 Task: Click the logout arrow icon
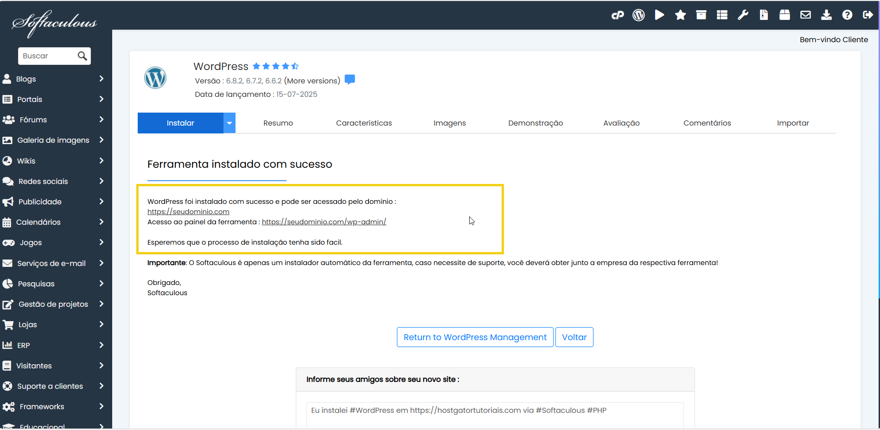[x=868, y=15]
